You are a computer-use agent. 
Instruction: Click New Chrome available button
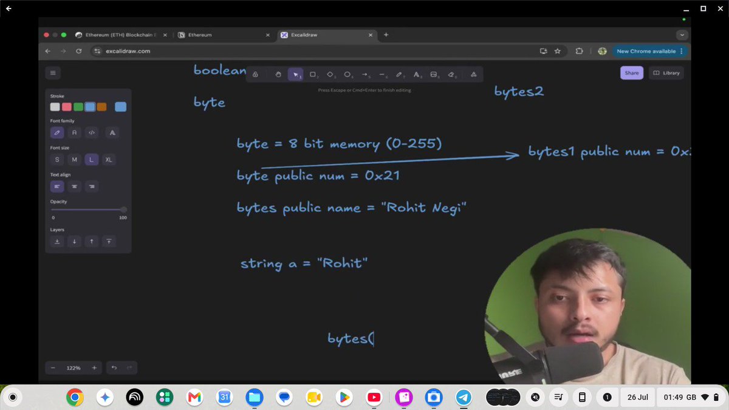click(x=650, y=51)
